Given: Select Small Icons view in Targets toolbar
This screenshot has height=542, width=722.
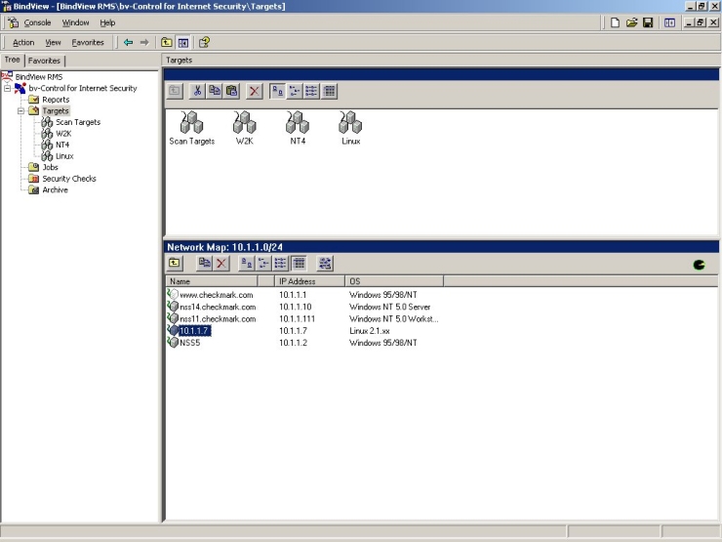Looking at the screenshot, I should point(295,91).
